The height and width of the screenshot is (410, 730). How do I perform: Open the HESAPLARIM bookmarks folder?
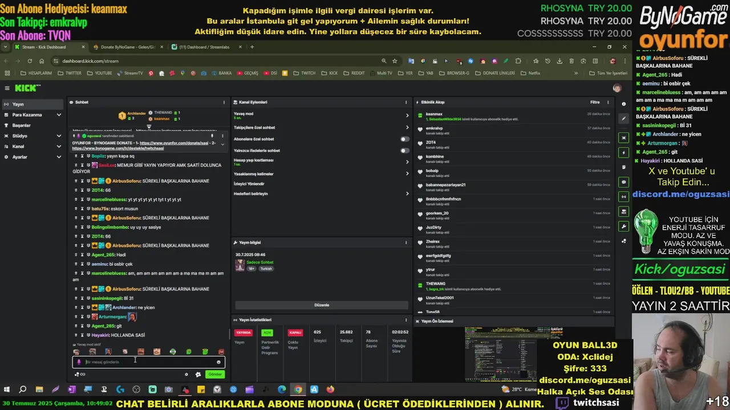coord(36,73)
